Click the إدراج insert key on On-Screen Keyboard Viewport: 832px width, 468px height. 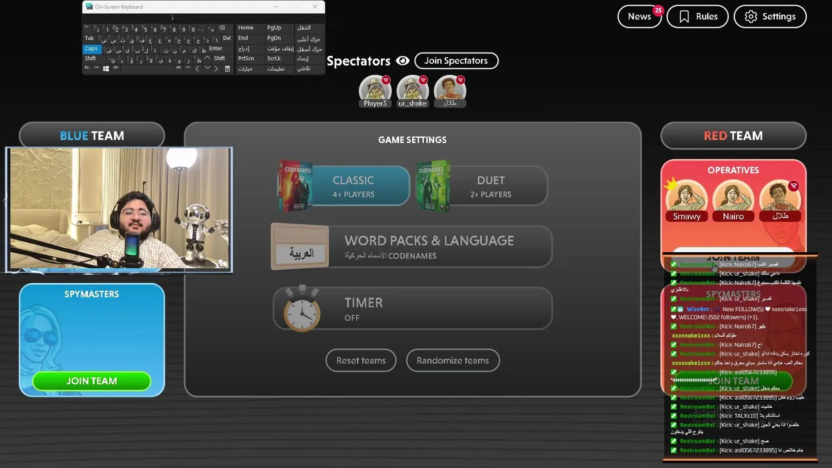[250, 49]
